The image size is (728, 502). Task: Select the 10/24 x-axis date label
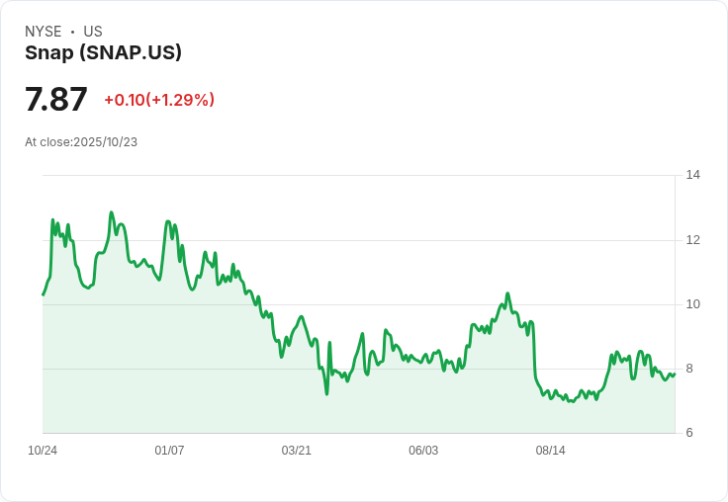pos(43,451)
